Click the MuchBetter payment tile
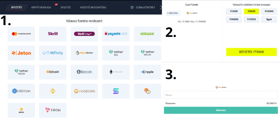Screen dimensions: 280x124 pos(84,53)
